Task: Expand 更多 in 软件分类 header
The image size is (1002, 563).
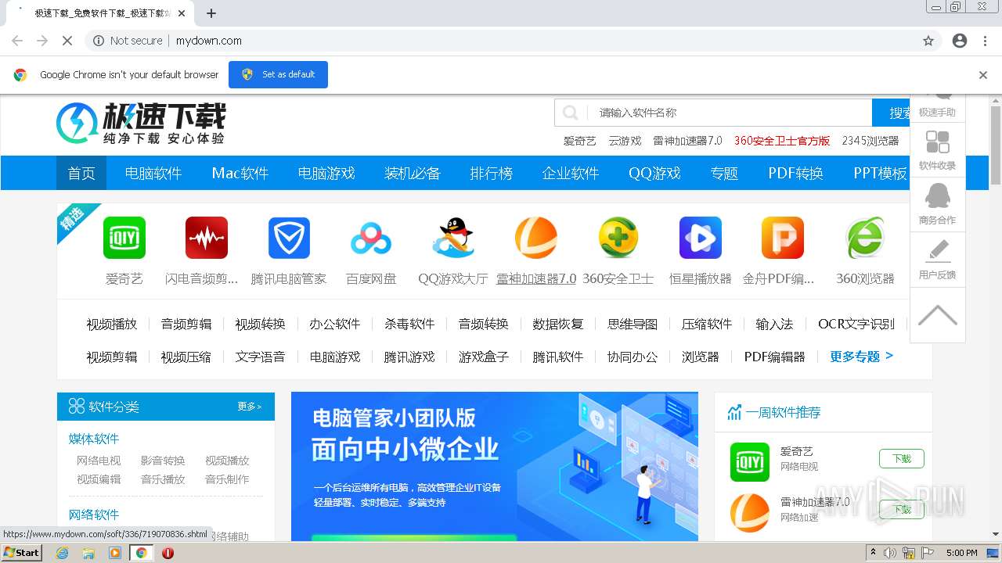Action: tap(250, 407)
